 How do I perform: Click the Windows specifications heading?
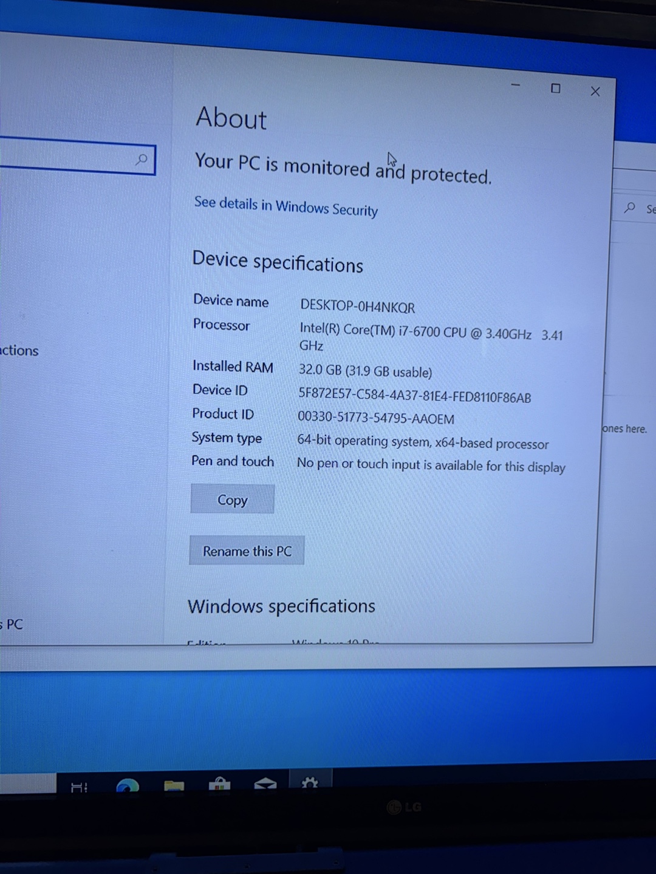click(x=281, y=606)
